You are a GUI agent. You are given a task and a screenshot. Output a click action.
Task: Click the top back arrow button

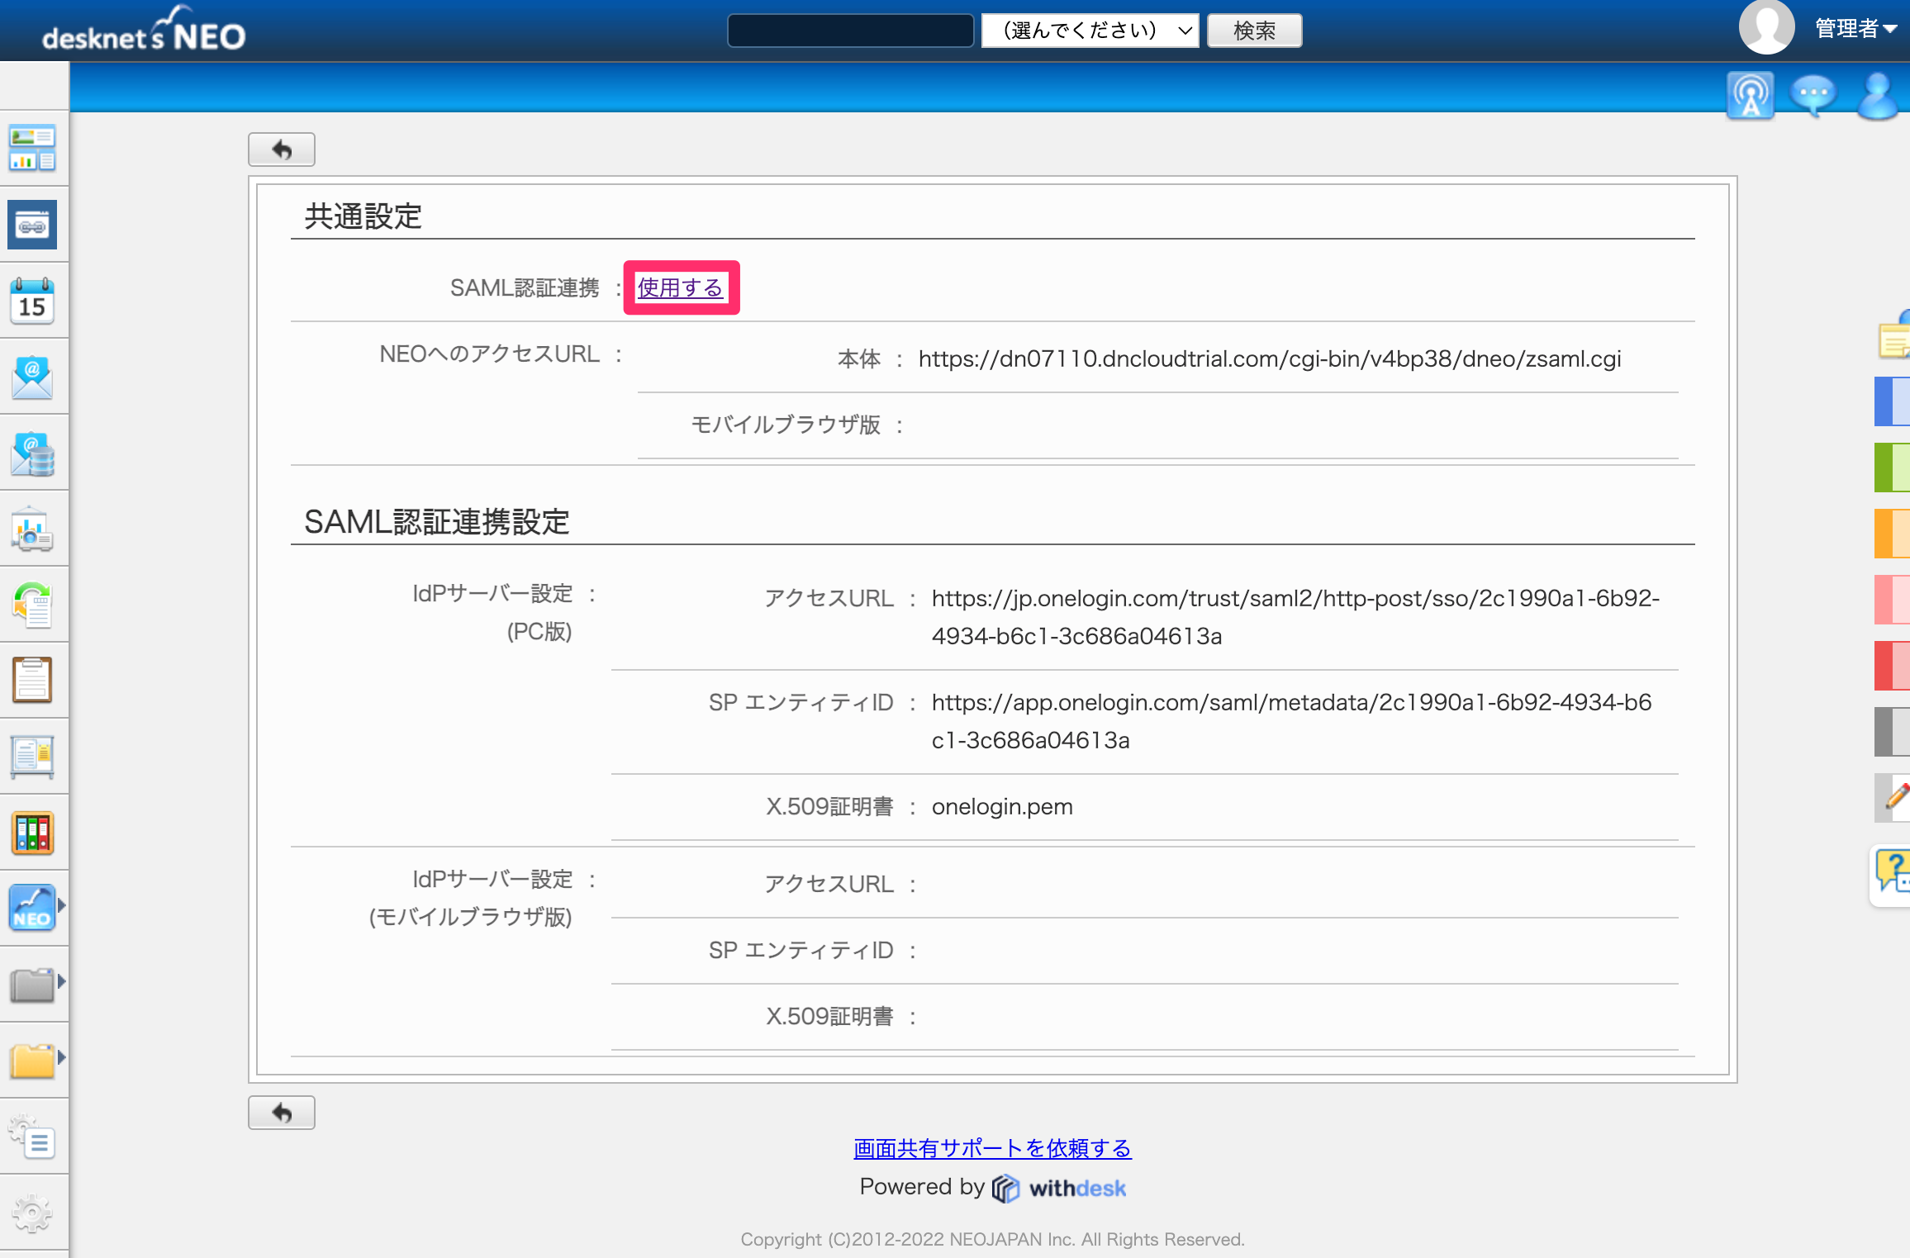tap(282, 150)
